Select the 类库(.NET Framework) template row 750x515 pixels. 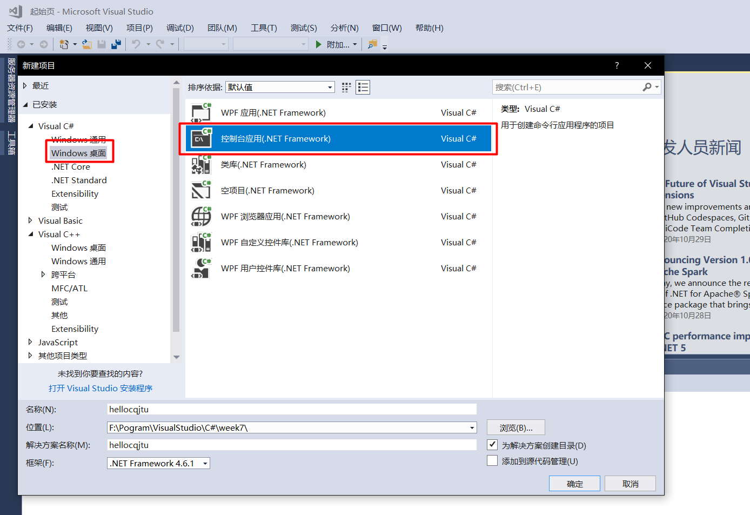[x=338, y=164]
